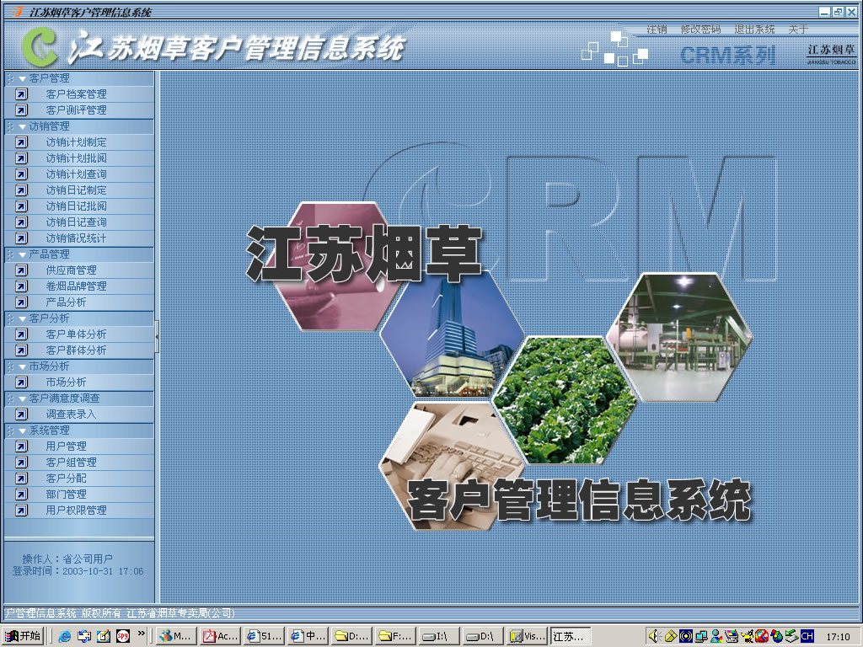
Task: Click the icon beside 客户群体分析
Action: coord(21,350)
